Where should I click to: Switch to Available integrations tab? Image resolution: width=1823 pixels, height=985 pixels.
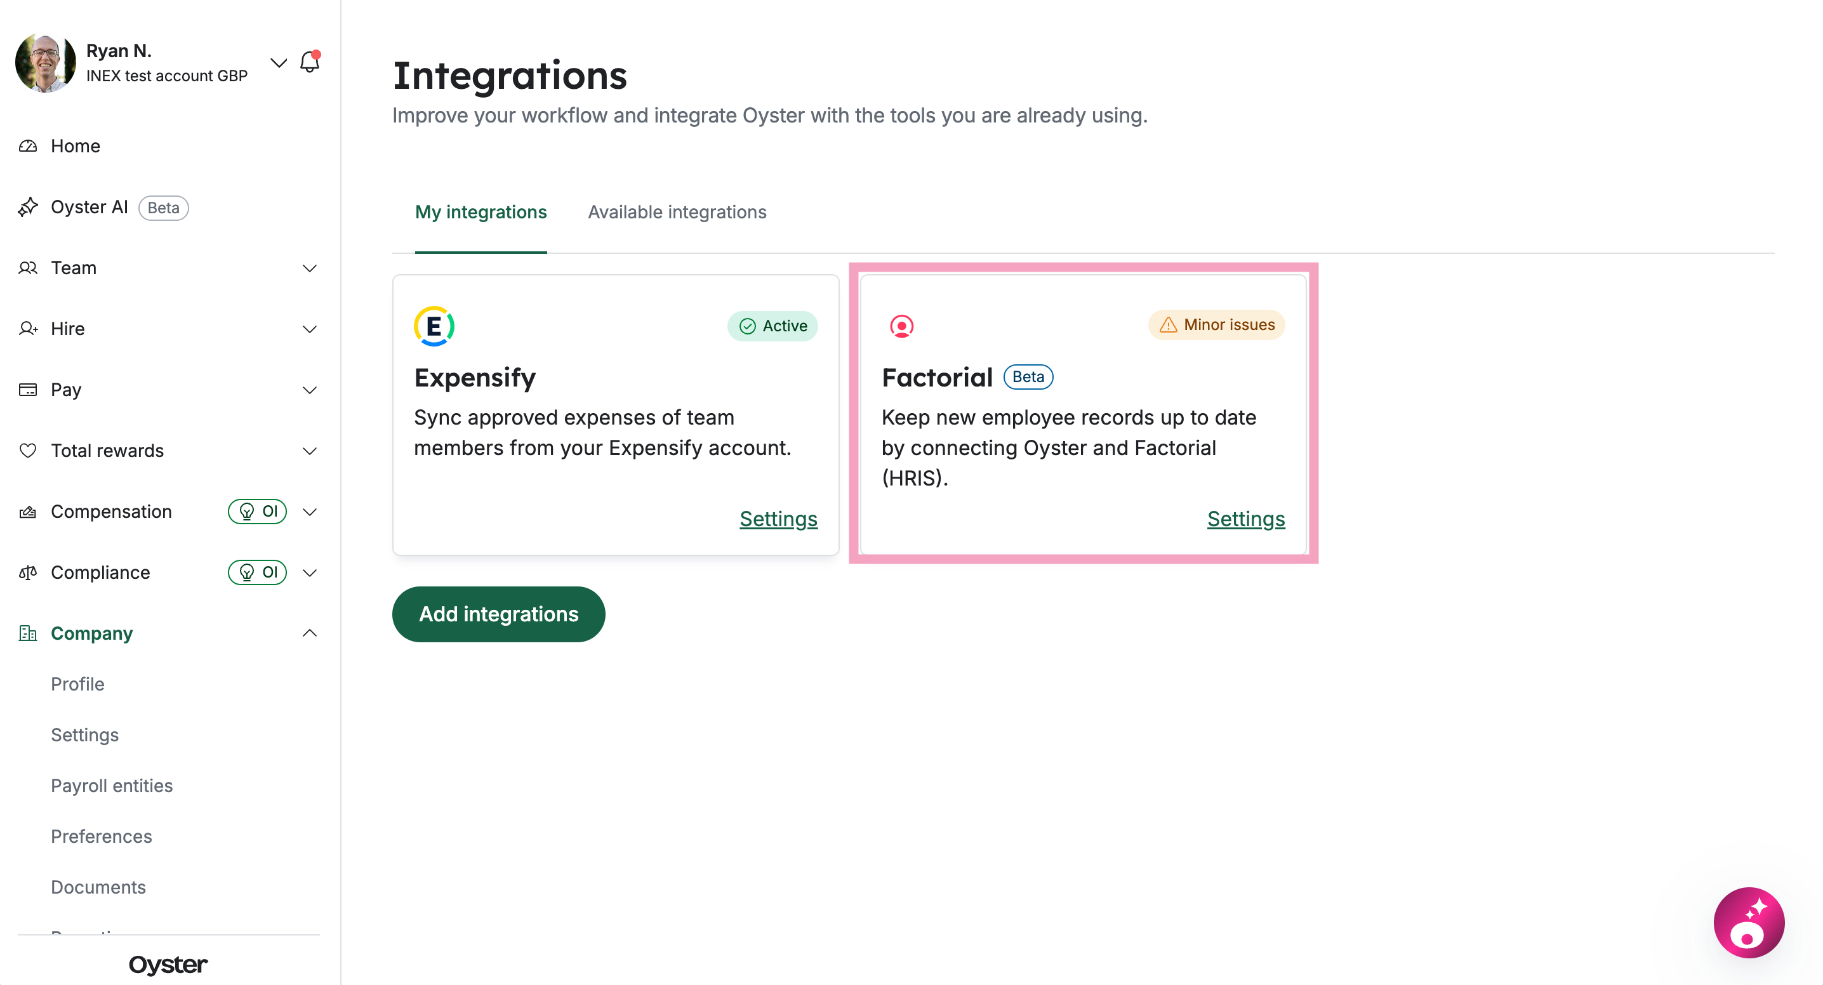[677, 211]
